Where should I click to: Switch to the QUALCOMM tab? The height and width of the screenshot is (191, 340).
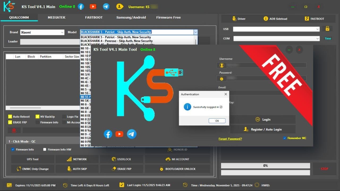coord(19,18)
